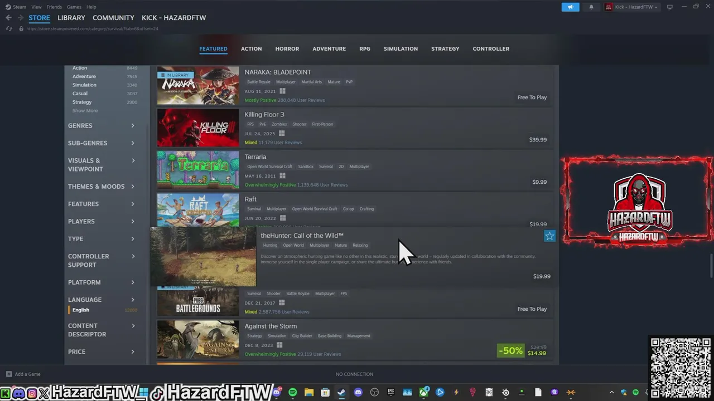Switch to the COMMUNITY section
The width and height of the screenshot is (714, 401).
click(113, 18)
